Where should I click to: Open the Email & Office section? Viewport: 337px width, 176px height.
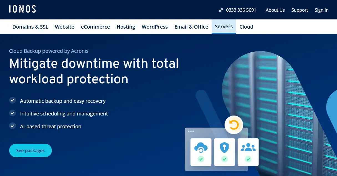coord(191,27)
